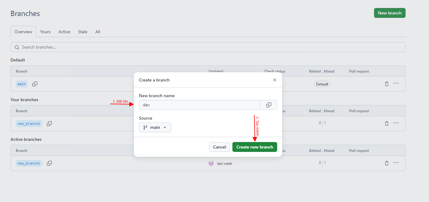Delete the main branch trash icon
The width and height of the screenshot is (429, 202).
387,84
